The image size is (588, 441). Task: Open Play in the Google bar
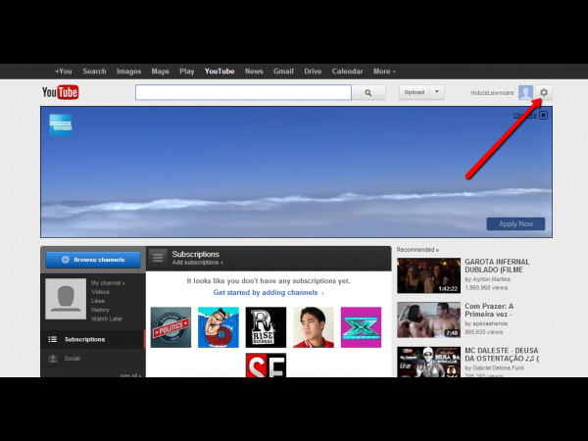point(187,72)
